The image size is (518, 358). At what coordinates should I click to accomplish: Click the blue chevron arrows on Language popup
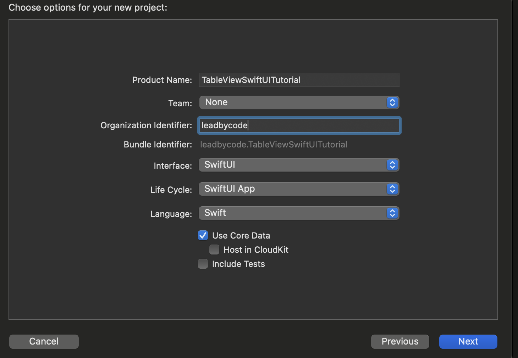[392, 213]
